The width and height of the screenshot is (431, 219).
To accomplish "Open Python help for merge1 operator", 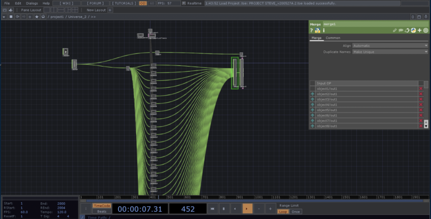I will click(x=317, y=30).
